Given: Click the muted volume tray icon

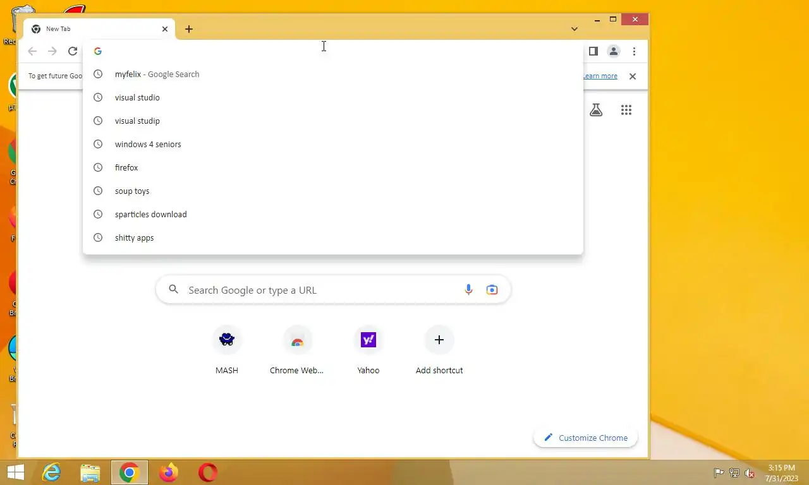Looking at the screenshot, I should (x=750, y=473).
